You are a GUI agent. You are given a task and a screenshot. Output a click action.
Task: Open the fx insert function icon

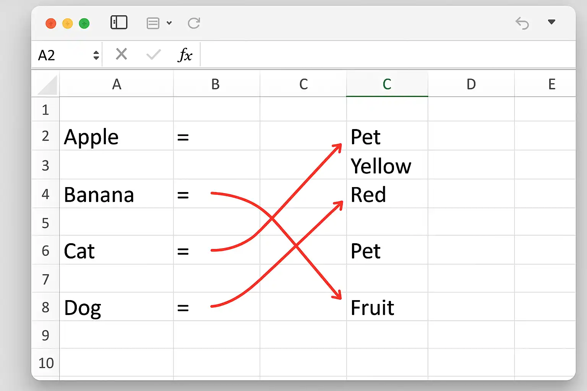tap(185, 55)
